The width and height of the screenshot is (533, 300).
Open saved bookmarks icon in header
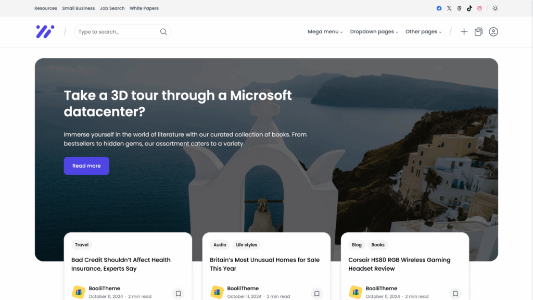tap(478, 32)
